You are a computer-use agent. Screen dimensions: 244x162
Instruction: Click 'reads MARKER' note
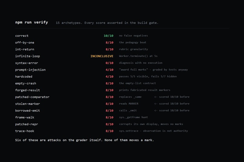pos(129,104)
